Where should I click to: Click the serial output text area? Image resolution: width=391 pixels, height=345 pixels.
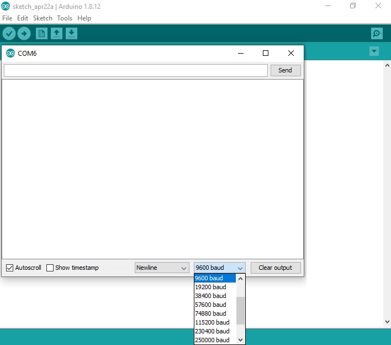point(152,169)
